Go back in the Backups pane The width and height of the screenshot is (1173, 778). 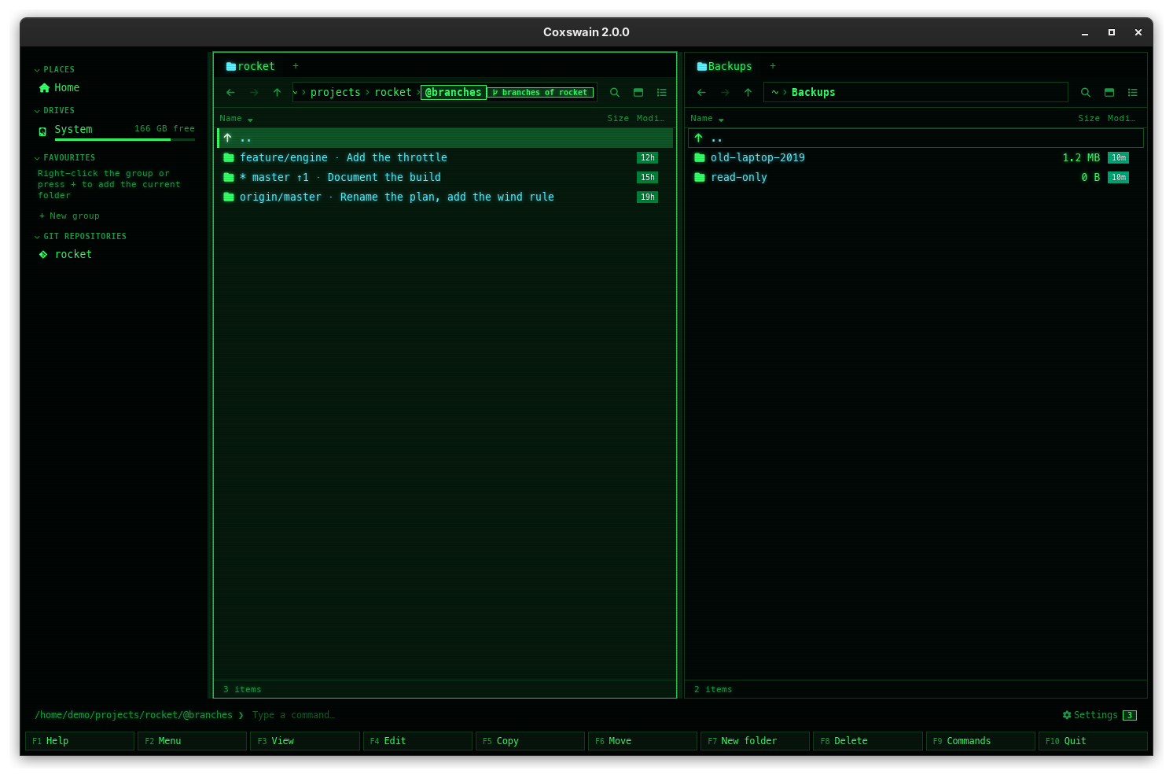click(x=701, y=93)
